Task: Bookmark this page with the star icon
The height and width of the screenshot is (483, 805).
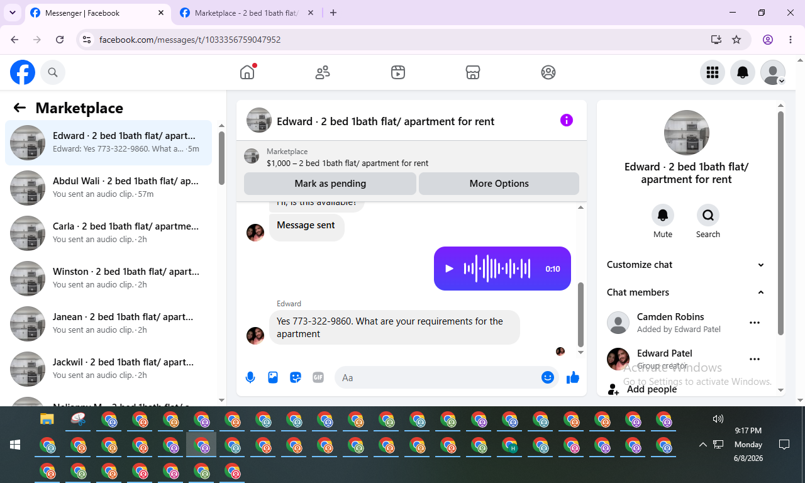Action: point(736,40)
